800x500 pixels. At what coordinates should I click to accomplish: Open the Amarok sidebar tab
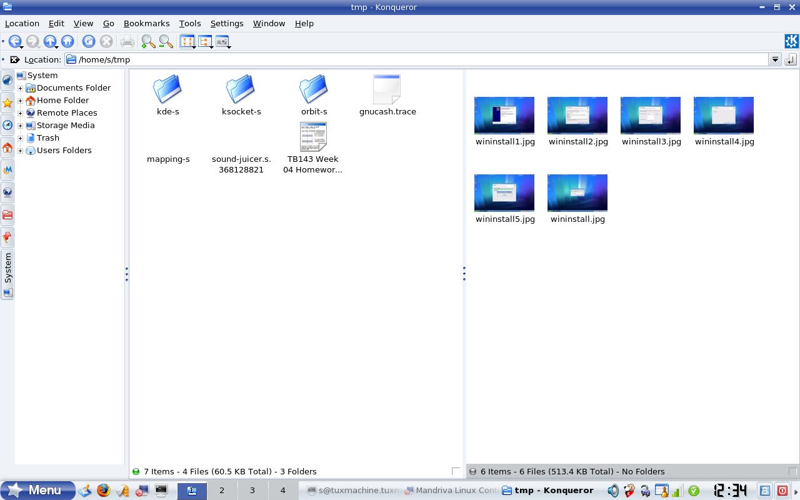(x=7, y=80)
